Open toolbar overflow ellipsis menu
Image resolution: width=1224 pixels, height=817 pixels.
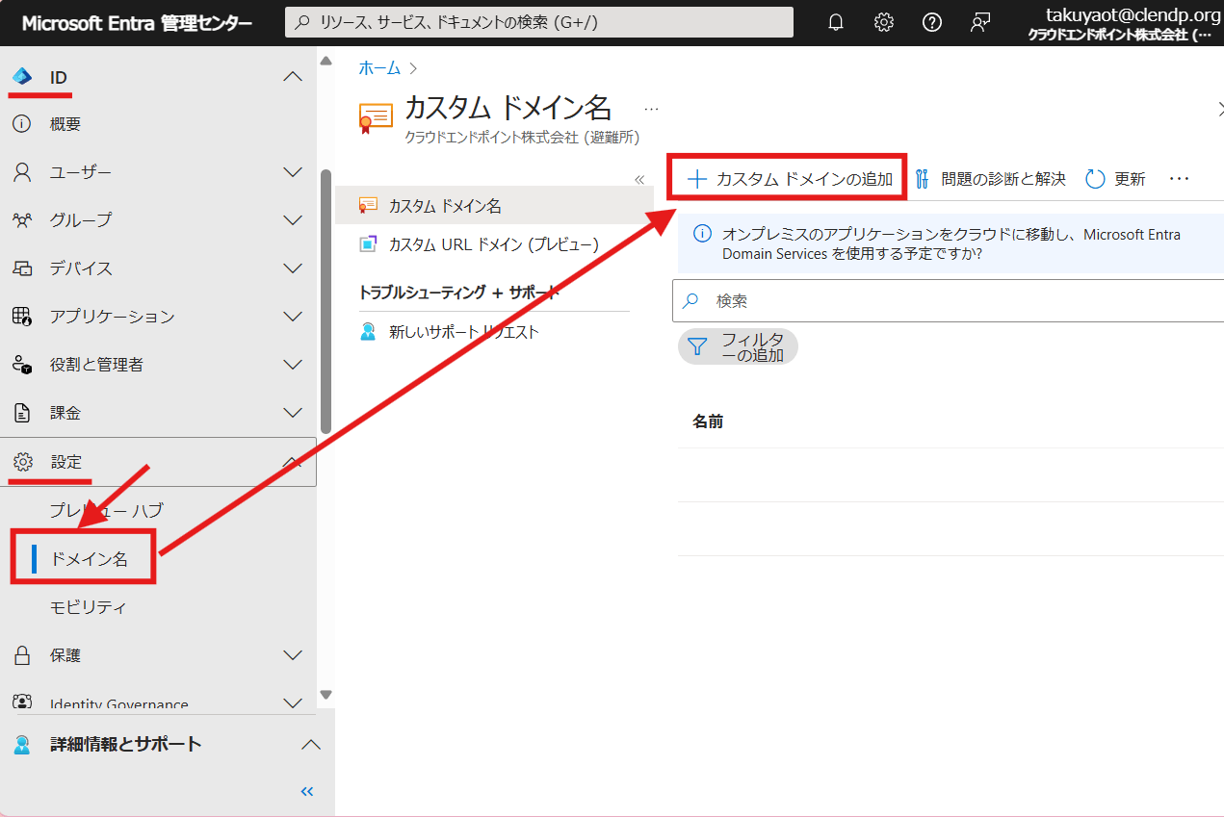click(1180, 179)
